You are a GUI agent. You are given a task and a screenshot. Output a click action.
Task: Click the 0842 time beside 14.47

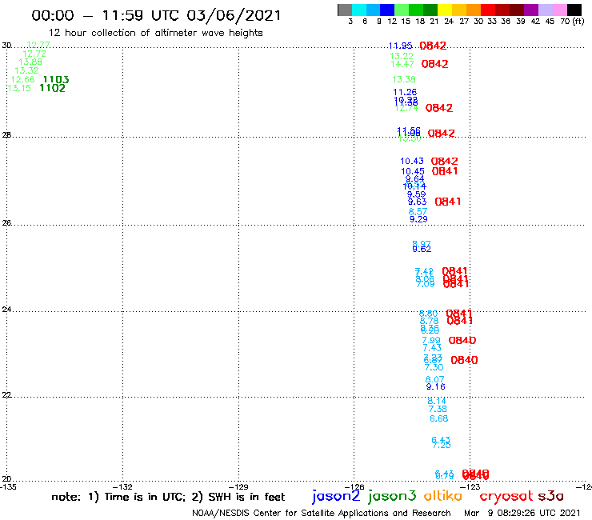click(434, 64)
